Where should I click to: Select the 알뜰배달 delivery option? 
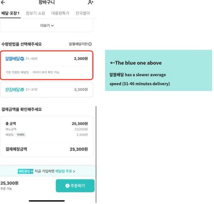tap(47, 65)
